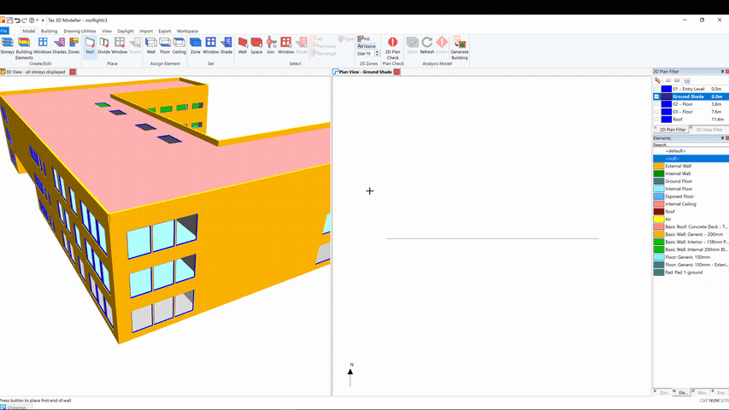Open quick access toolbar customize dropdown

(x=43, y=20)
